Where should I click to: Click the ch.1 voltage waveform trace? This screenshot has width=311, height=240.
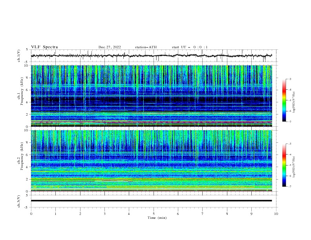click(x=152, y=56)
